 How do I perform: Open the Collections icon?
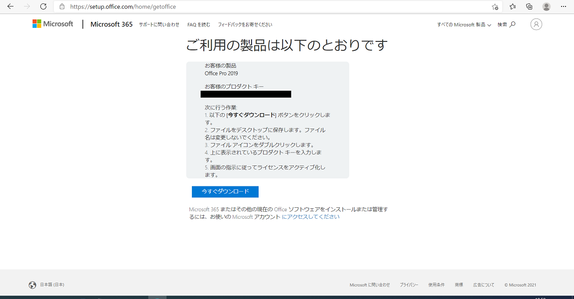[x=529, y=6]
